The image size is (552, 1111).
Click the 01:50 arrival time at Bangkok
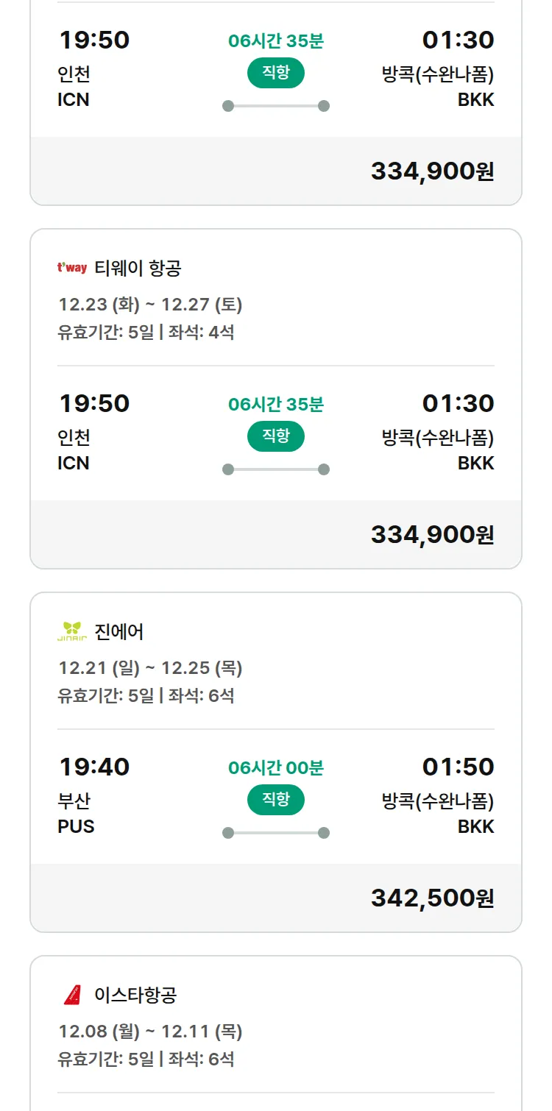[458, 767]
